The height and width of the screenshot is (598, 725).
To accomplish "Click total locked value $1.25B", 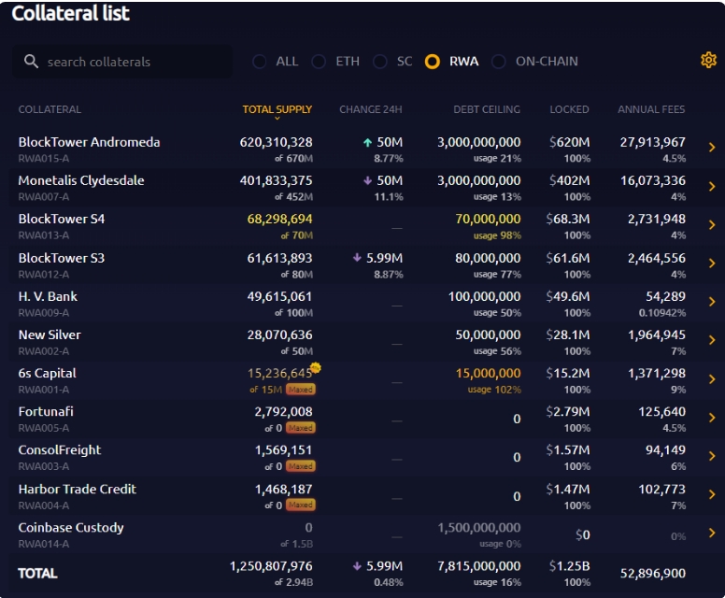I will 570,565.
